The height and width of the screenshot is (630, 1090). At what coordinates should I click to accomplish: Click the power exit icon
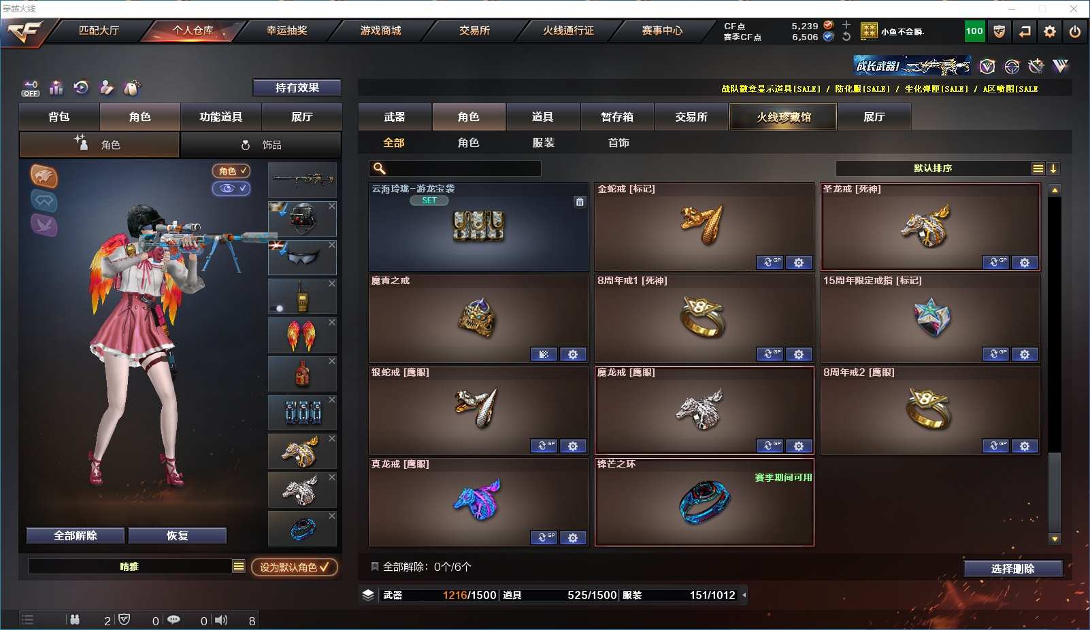point(1075,31)
